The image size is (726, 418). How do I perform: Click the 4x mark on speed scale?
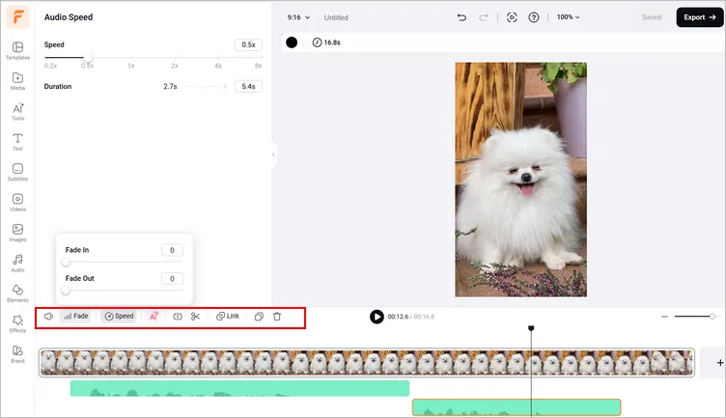click(218, 66)
